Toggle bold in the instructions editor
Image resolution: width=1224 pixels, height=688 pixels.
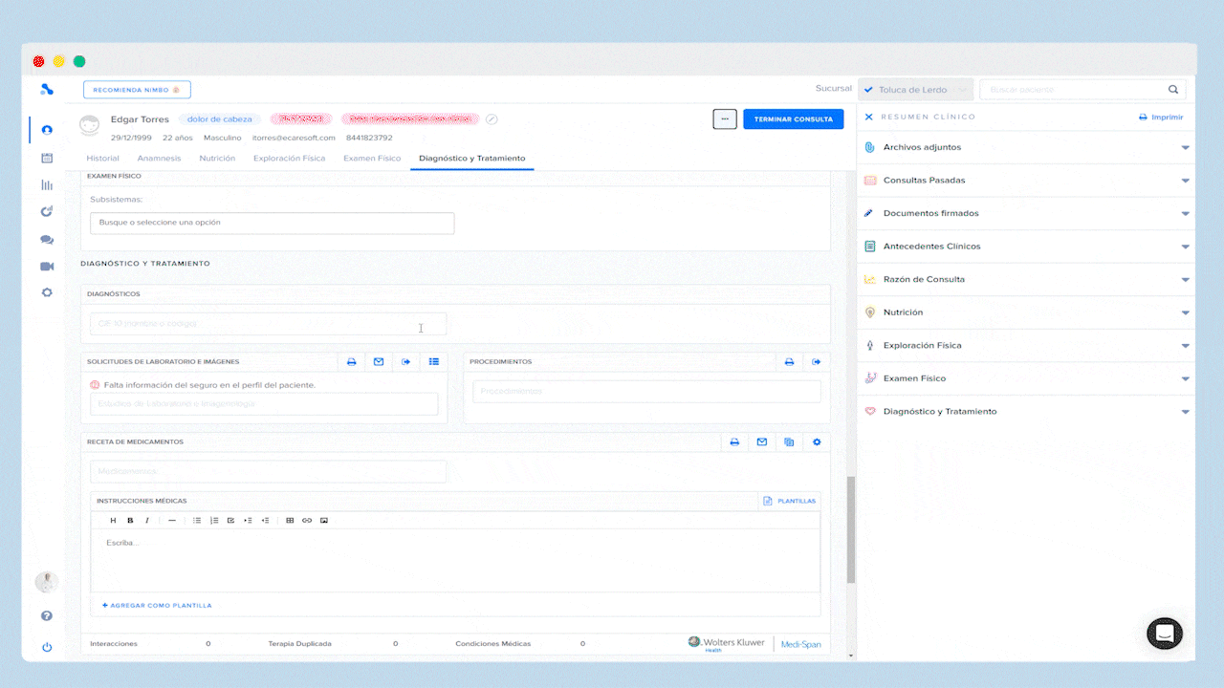click(x=130, y=521)
